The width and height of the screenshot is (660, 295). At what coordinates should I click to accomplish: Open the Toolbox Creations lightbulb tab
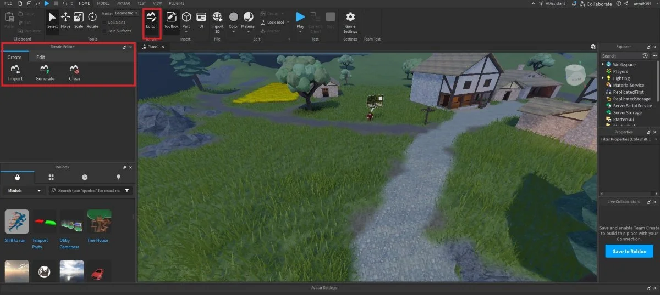[x=118, y=177]
